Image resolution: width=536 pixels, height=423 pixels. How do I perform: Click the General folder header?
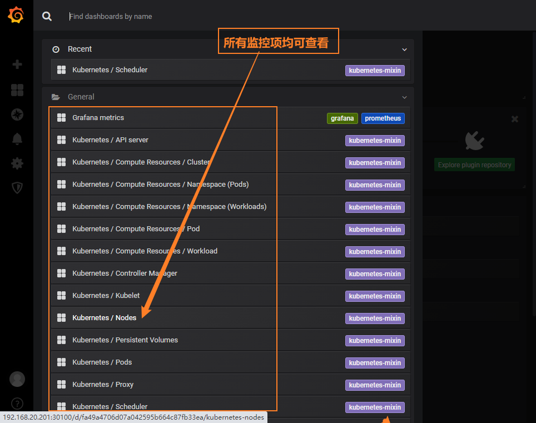[81, 97]
